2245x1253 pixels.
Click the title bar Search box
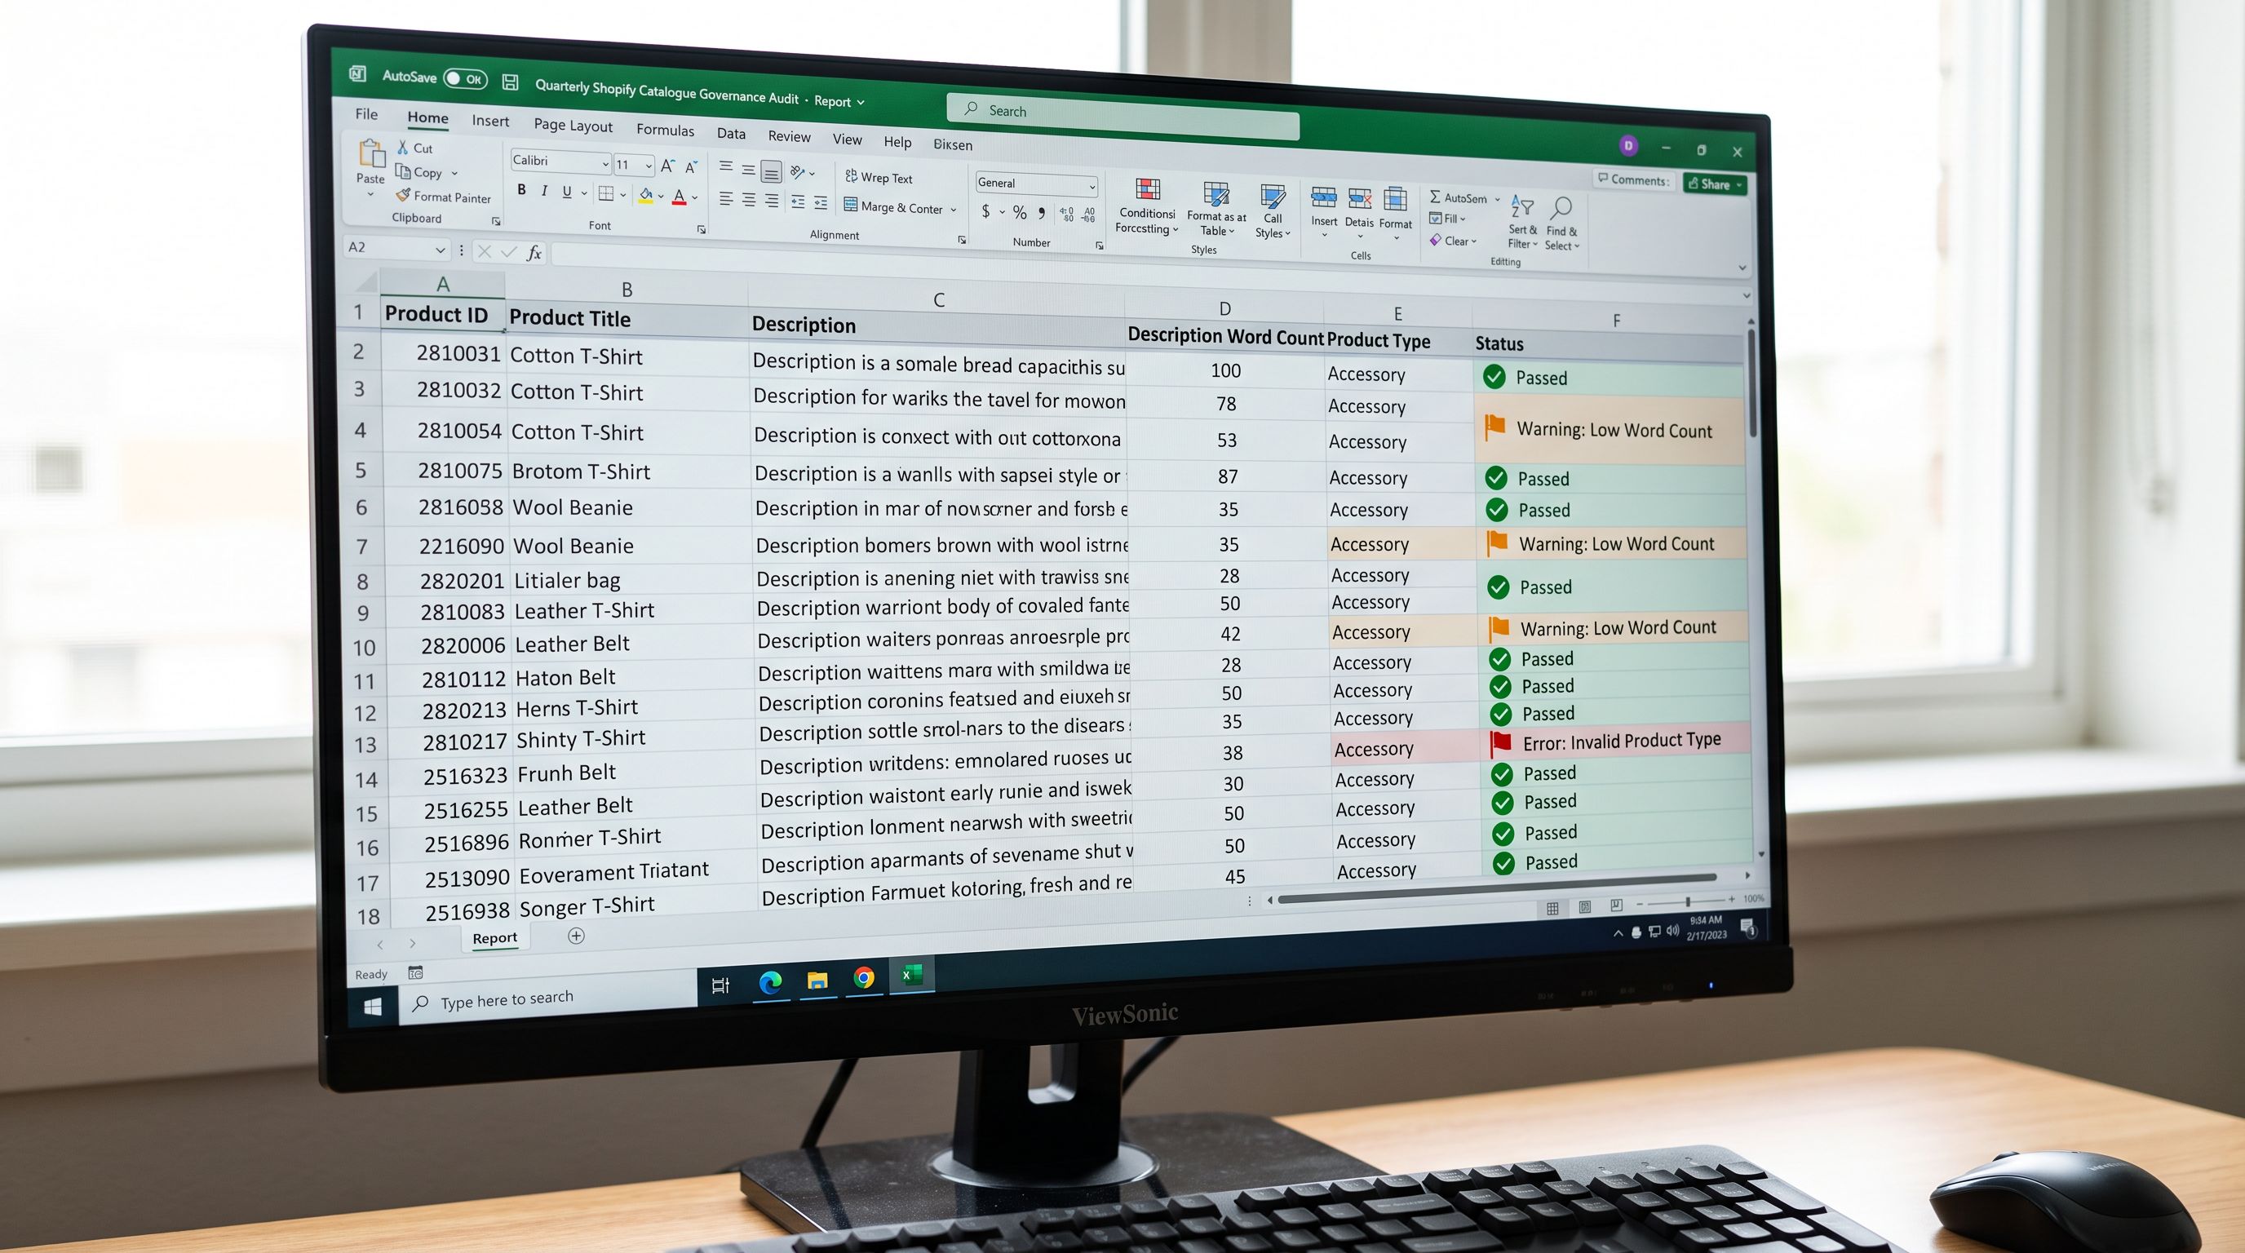1122,117
